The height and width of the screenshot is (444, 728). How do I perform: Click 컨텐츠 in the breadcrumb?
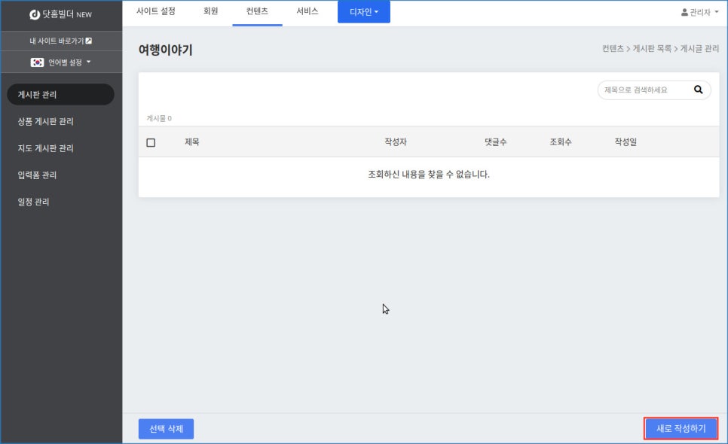click(x=613, y=49)
